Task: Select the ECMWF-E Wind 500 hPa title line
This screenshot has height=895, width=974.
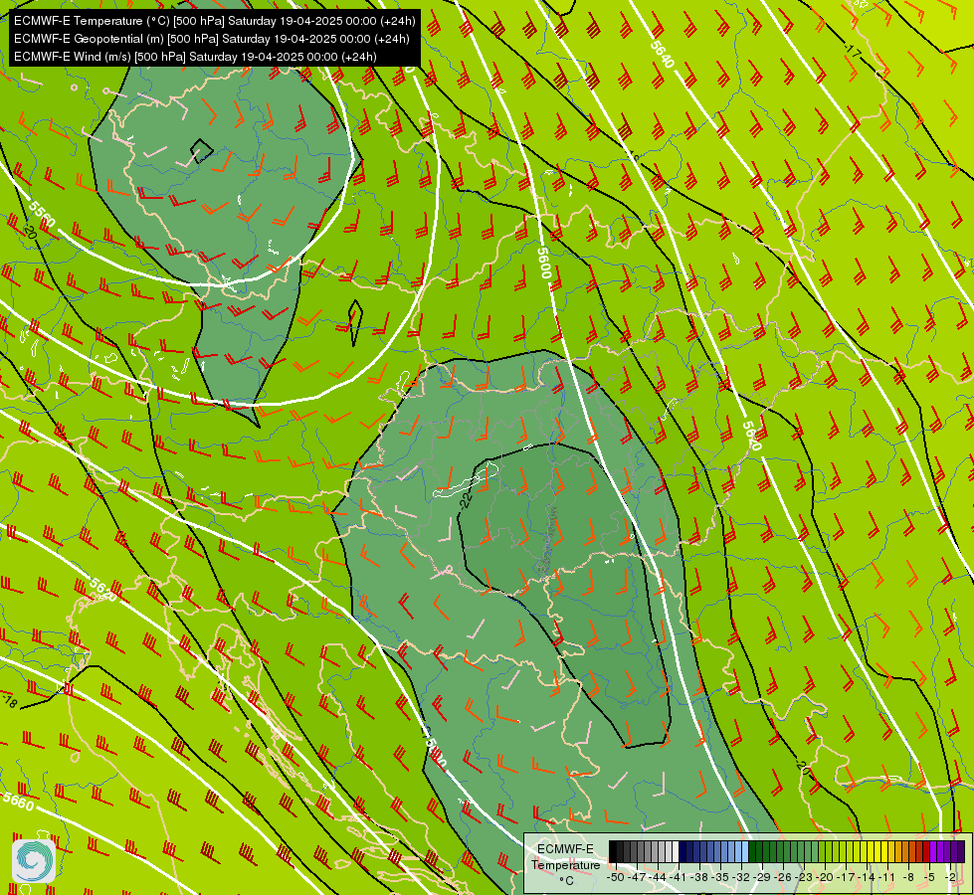Action: point(195,57)
